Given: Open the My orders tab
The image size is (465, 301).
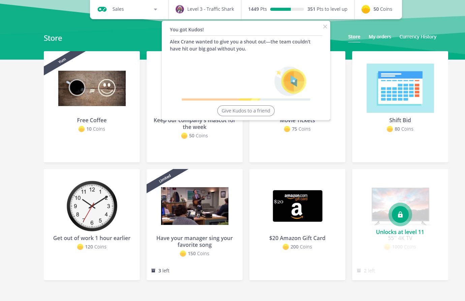Looking at the screenshot, I should [x=380, y=37].
